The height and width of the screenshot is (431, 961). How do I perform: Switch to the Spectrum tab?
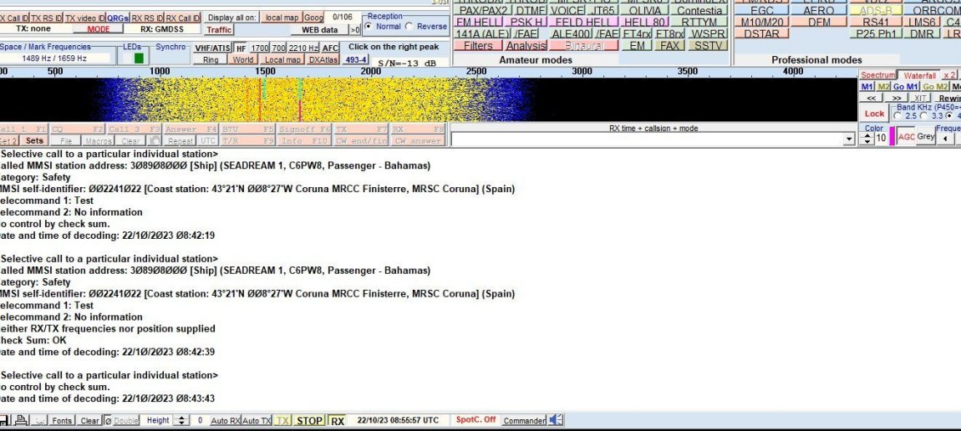tap(877, 75)
